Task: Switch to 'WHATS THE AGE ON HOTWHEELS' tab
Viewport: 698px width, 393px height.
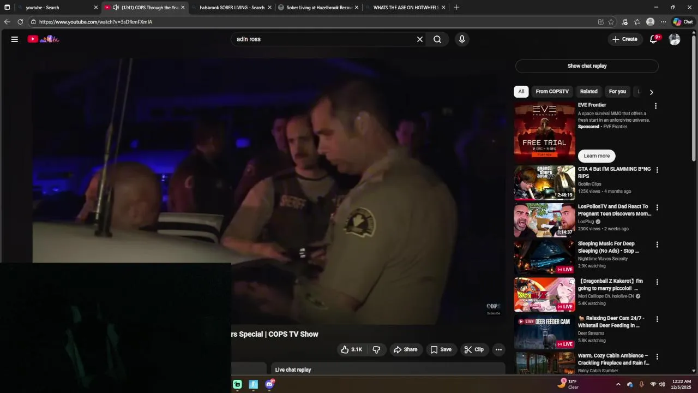Action: click(406, 8)
